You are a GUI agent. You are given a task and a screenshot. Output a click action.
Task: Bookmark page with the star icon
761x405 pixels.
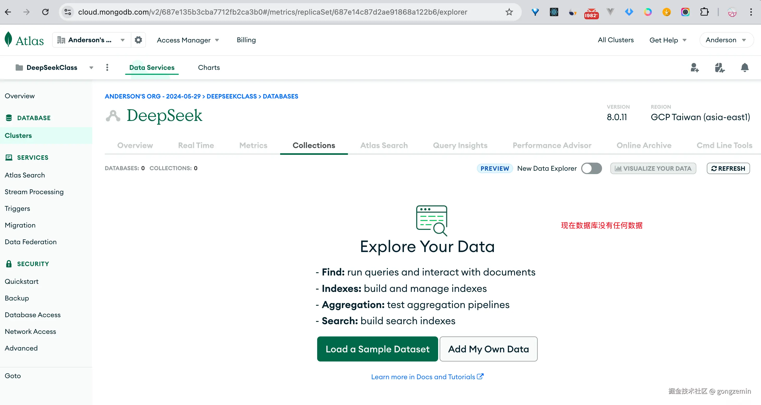tap(509, 12)
